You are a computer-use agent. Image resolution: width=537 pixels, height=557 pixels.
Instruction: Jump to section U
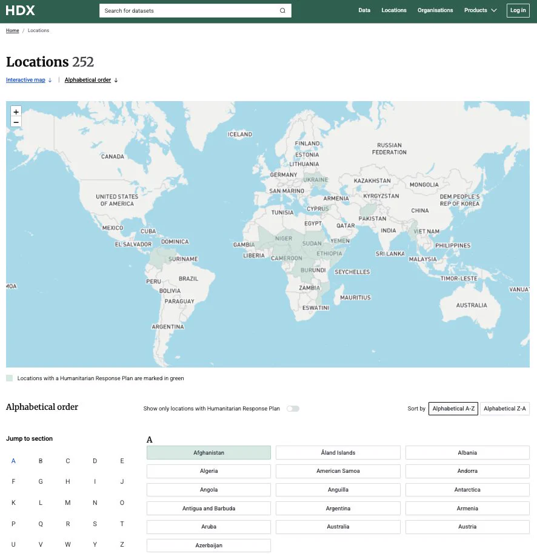[x=13, y=544]
